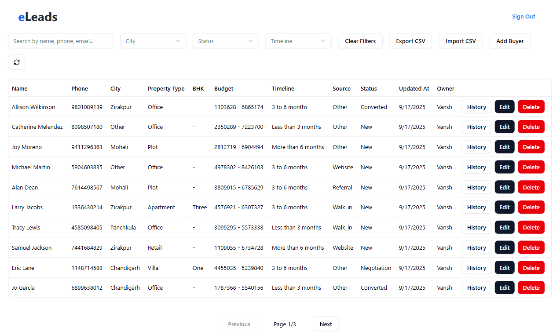
Task: Edit the lead Catherine Melendez
Action: click(x=504, y=127)
